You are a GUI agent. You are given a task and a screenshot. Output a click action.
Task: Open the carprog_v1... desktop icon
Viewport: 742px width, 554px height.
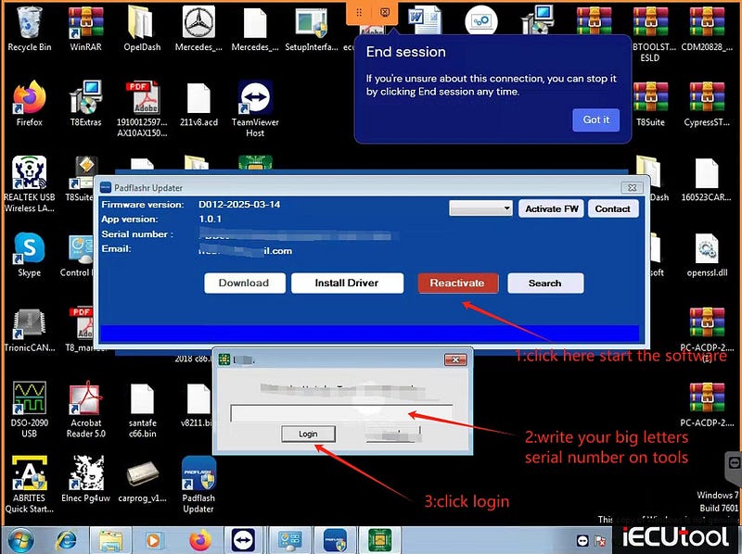click(x=142, y=479)
